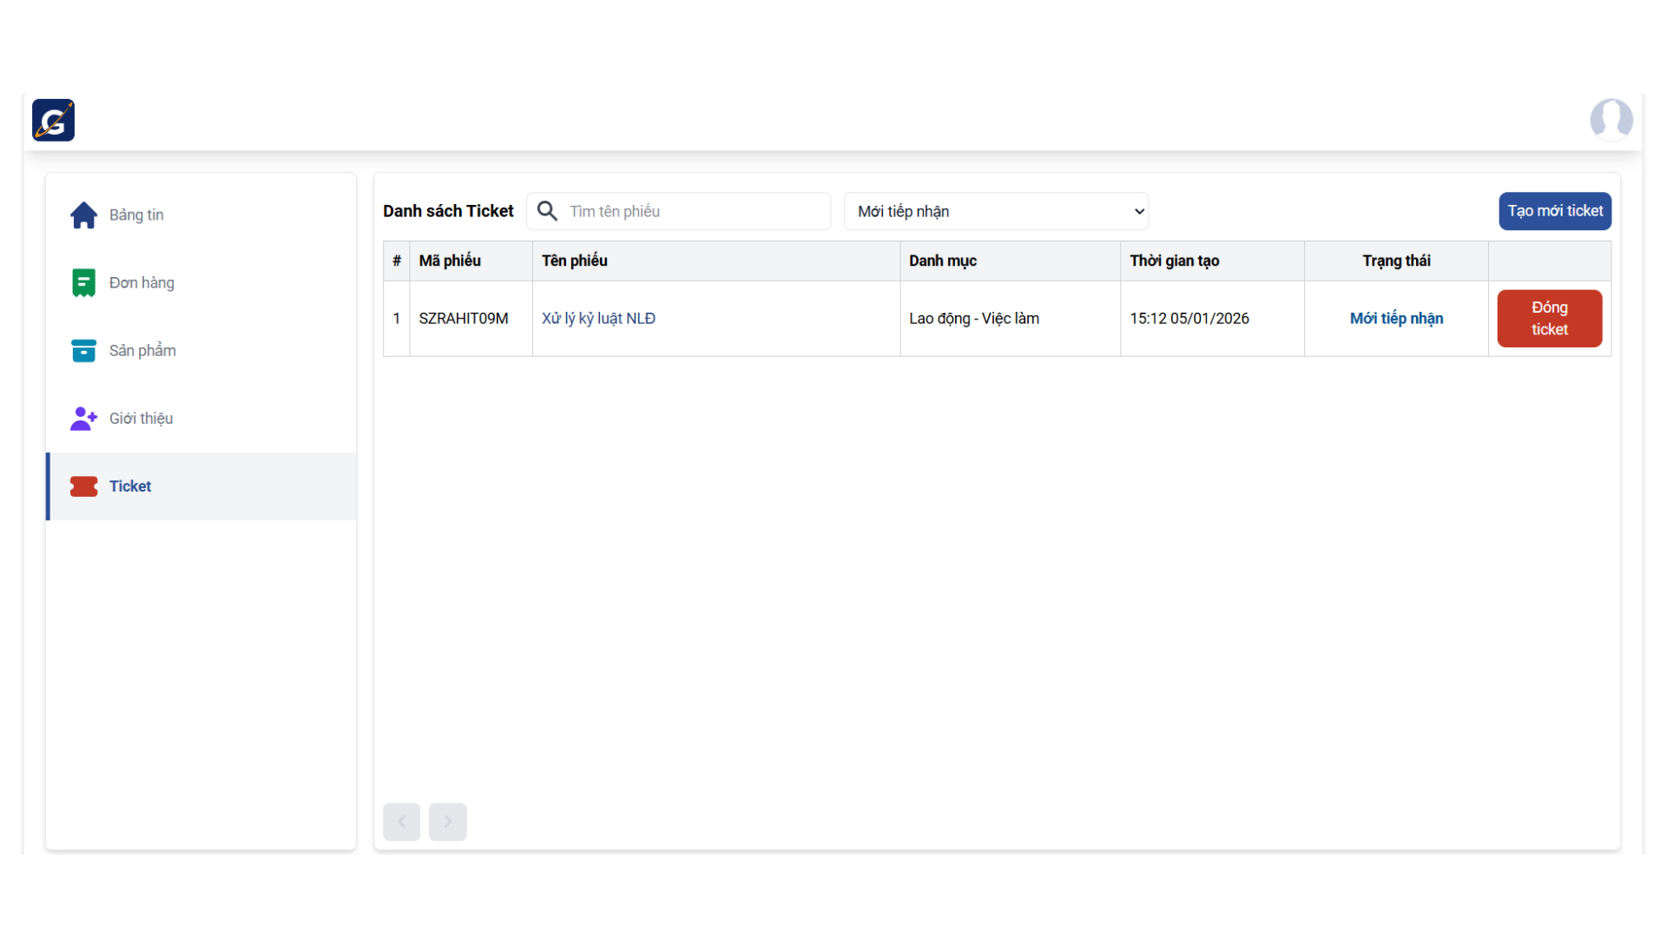Open the Xử lý kỷ luật NLĐ link
Screen dimensions: 1667x938
pos(598,319)
